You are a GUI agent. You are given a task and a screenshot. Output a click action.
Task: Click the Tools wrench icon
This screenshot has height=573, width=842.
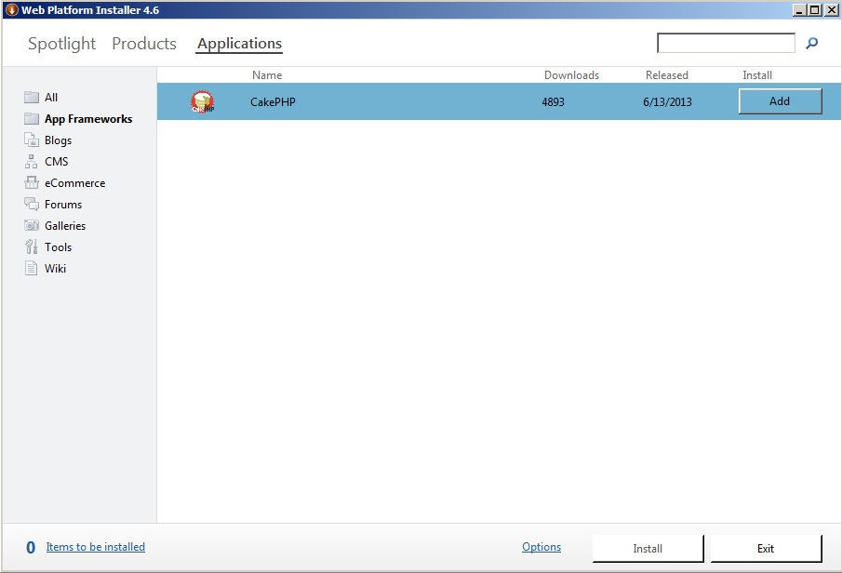(x=32, y=247)
